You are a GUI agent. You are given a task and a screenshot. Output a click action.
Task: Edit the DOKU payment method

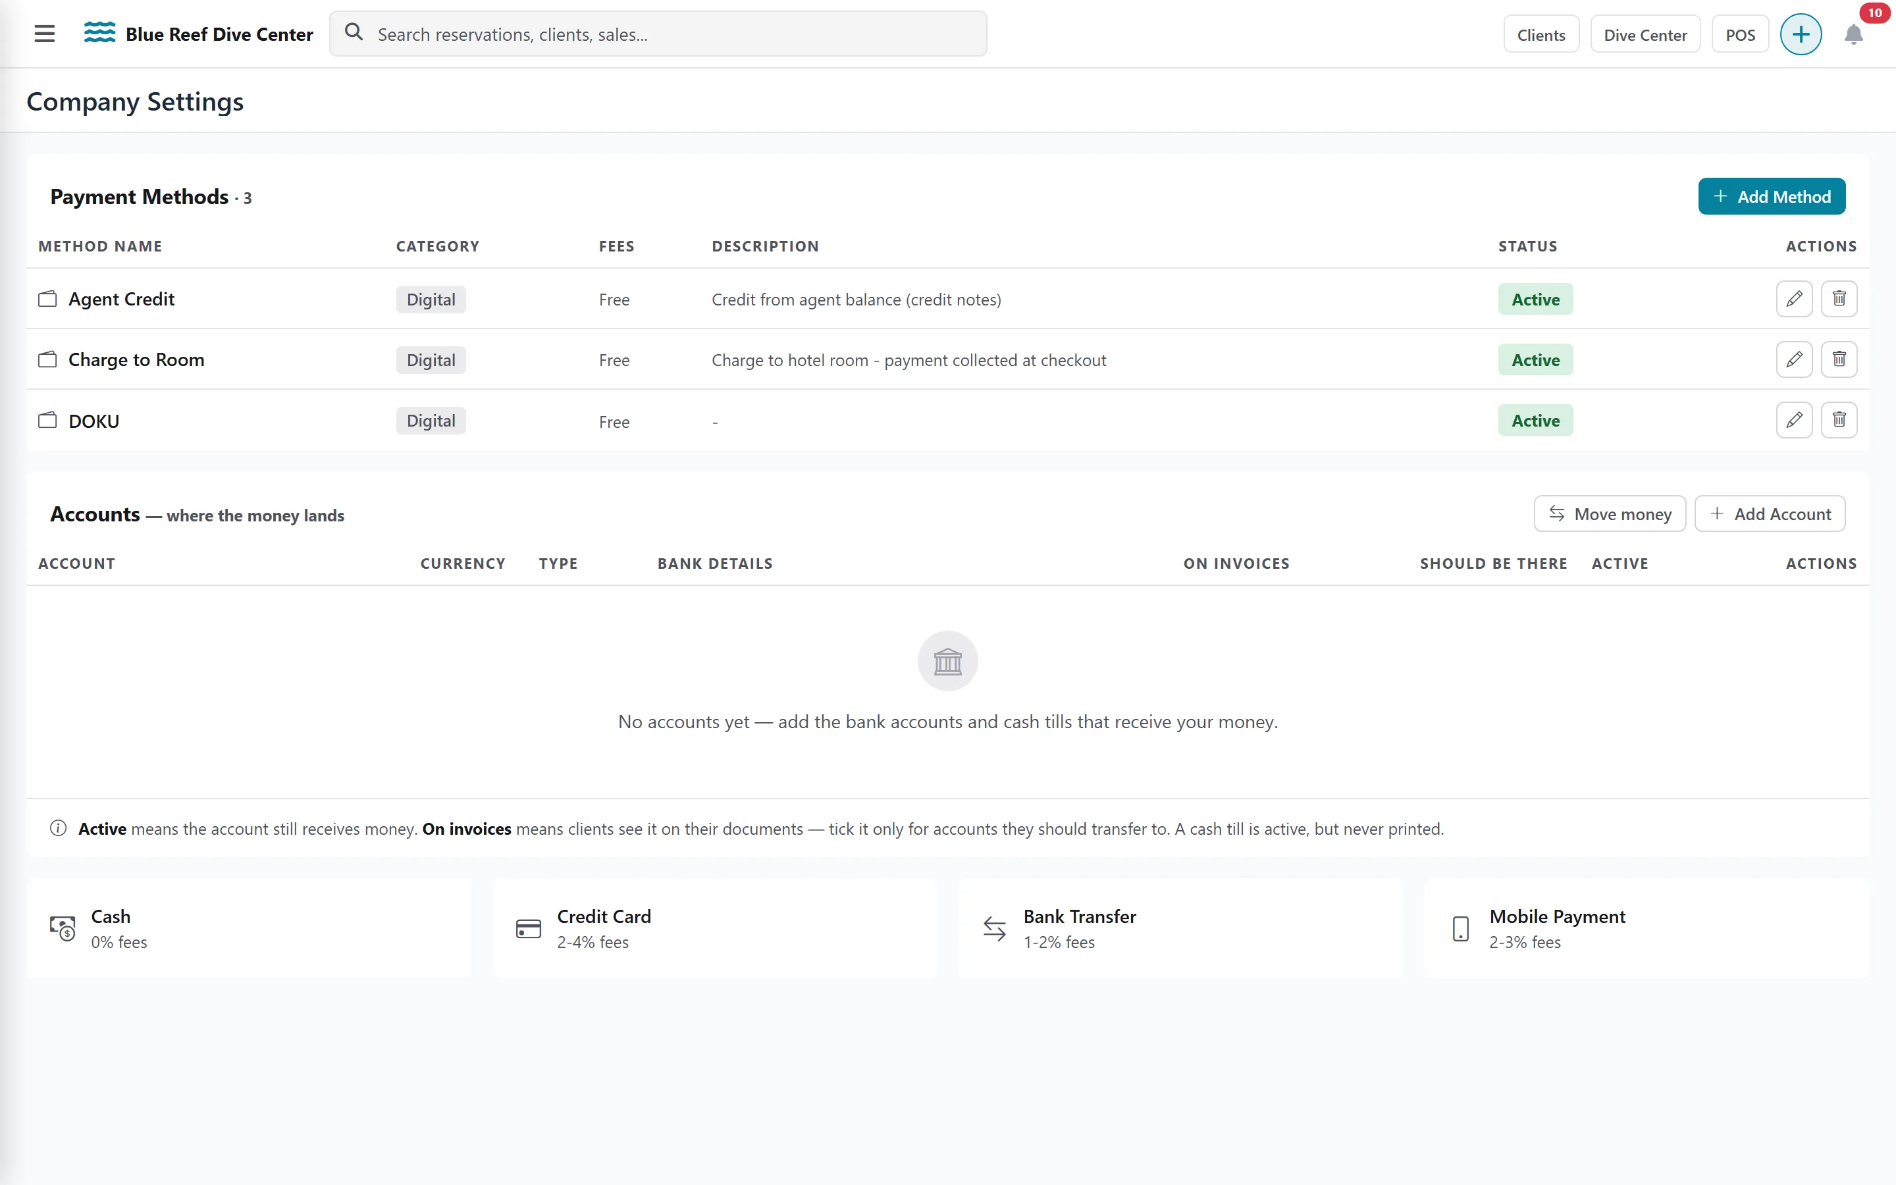coord(1794,420)
